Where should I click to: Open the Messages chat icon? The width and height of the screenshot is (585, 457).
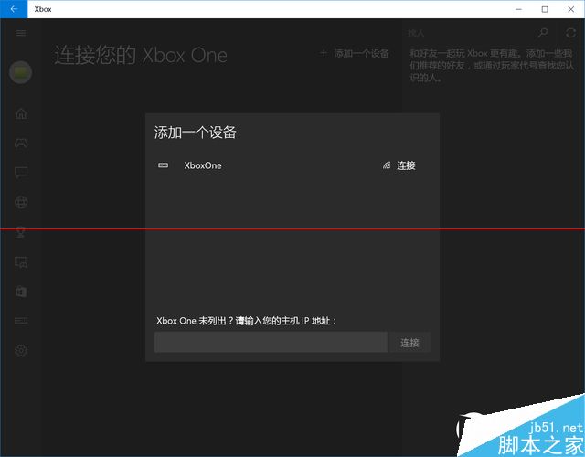(x=21, y=172)
